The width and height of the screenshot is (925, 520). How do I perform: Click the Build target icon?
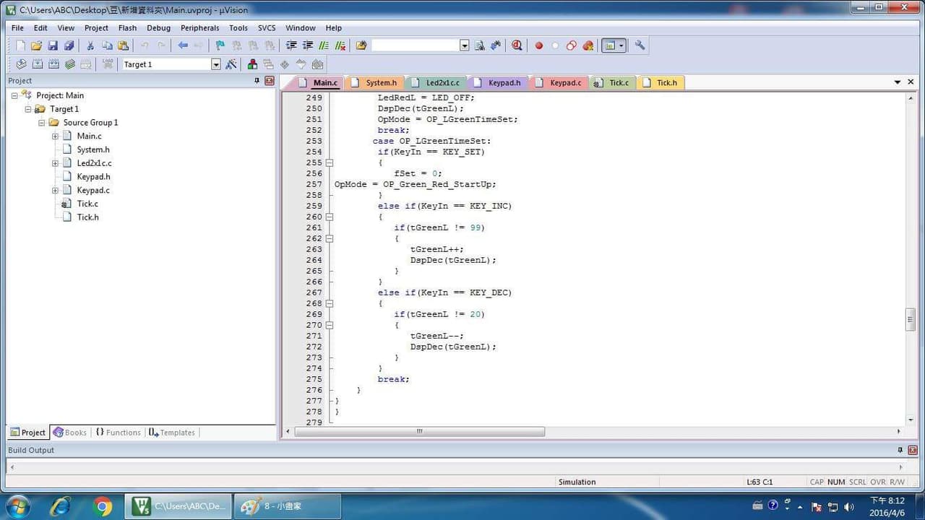[x=38, y=64]
